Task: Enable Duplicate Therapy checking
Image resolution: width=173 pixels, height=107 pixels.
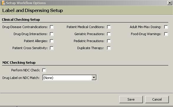Action: (109, 48)
